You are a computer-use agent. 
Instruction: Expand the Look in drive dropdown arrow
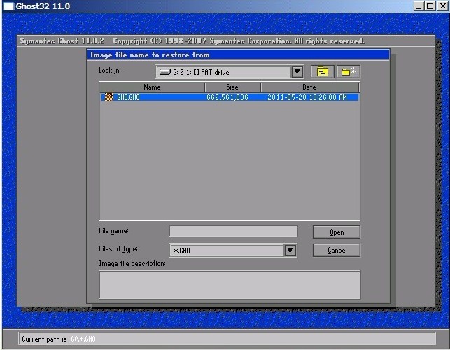[x=297, y=72]
